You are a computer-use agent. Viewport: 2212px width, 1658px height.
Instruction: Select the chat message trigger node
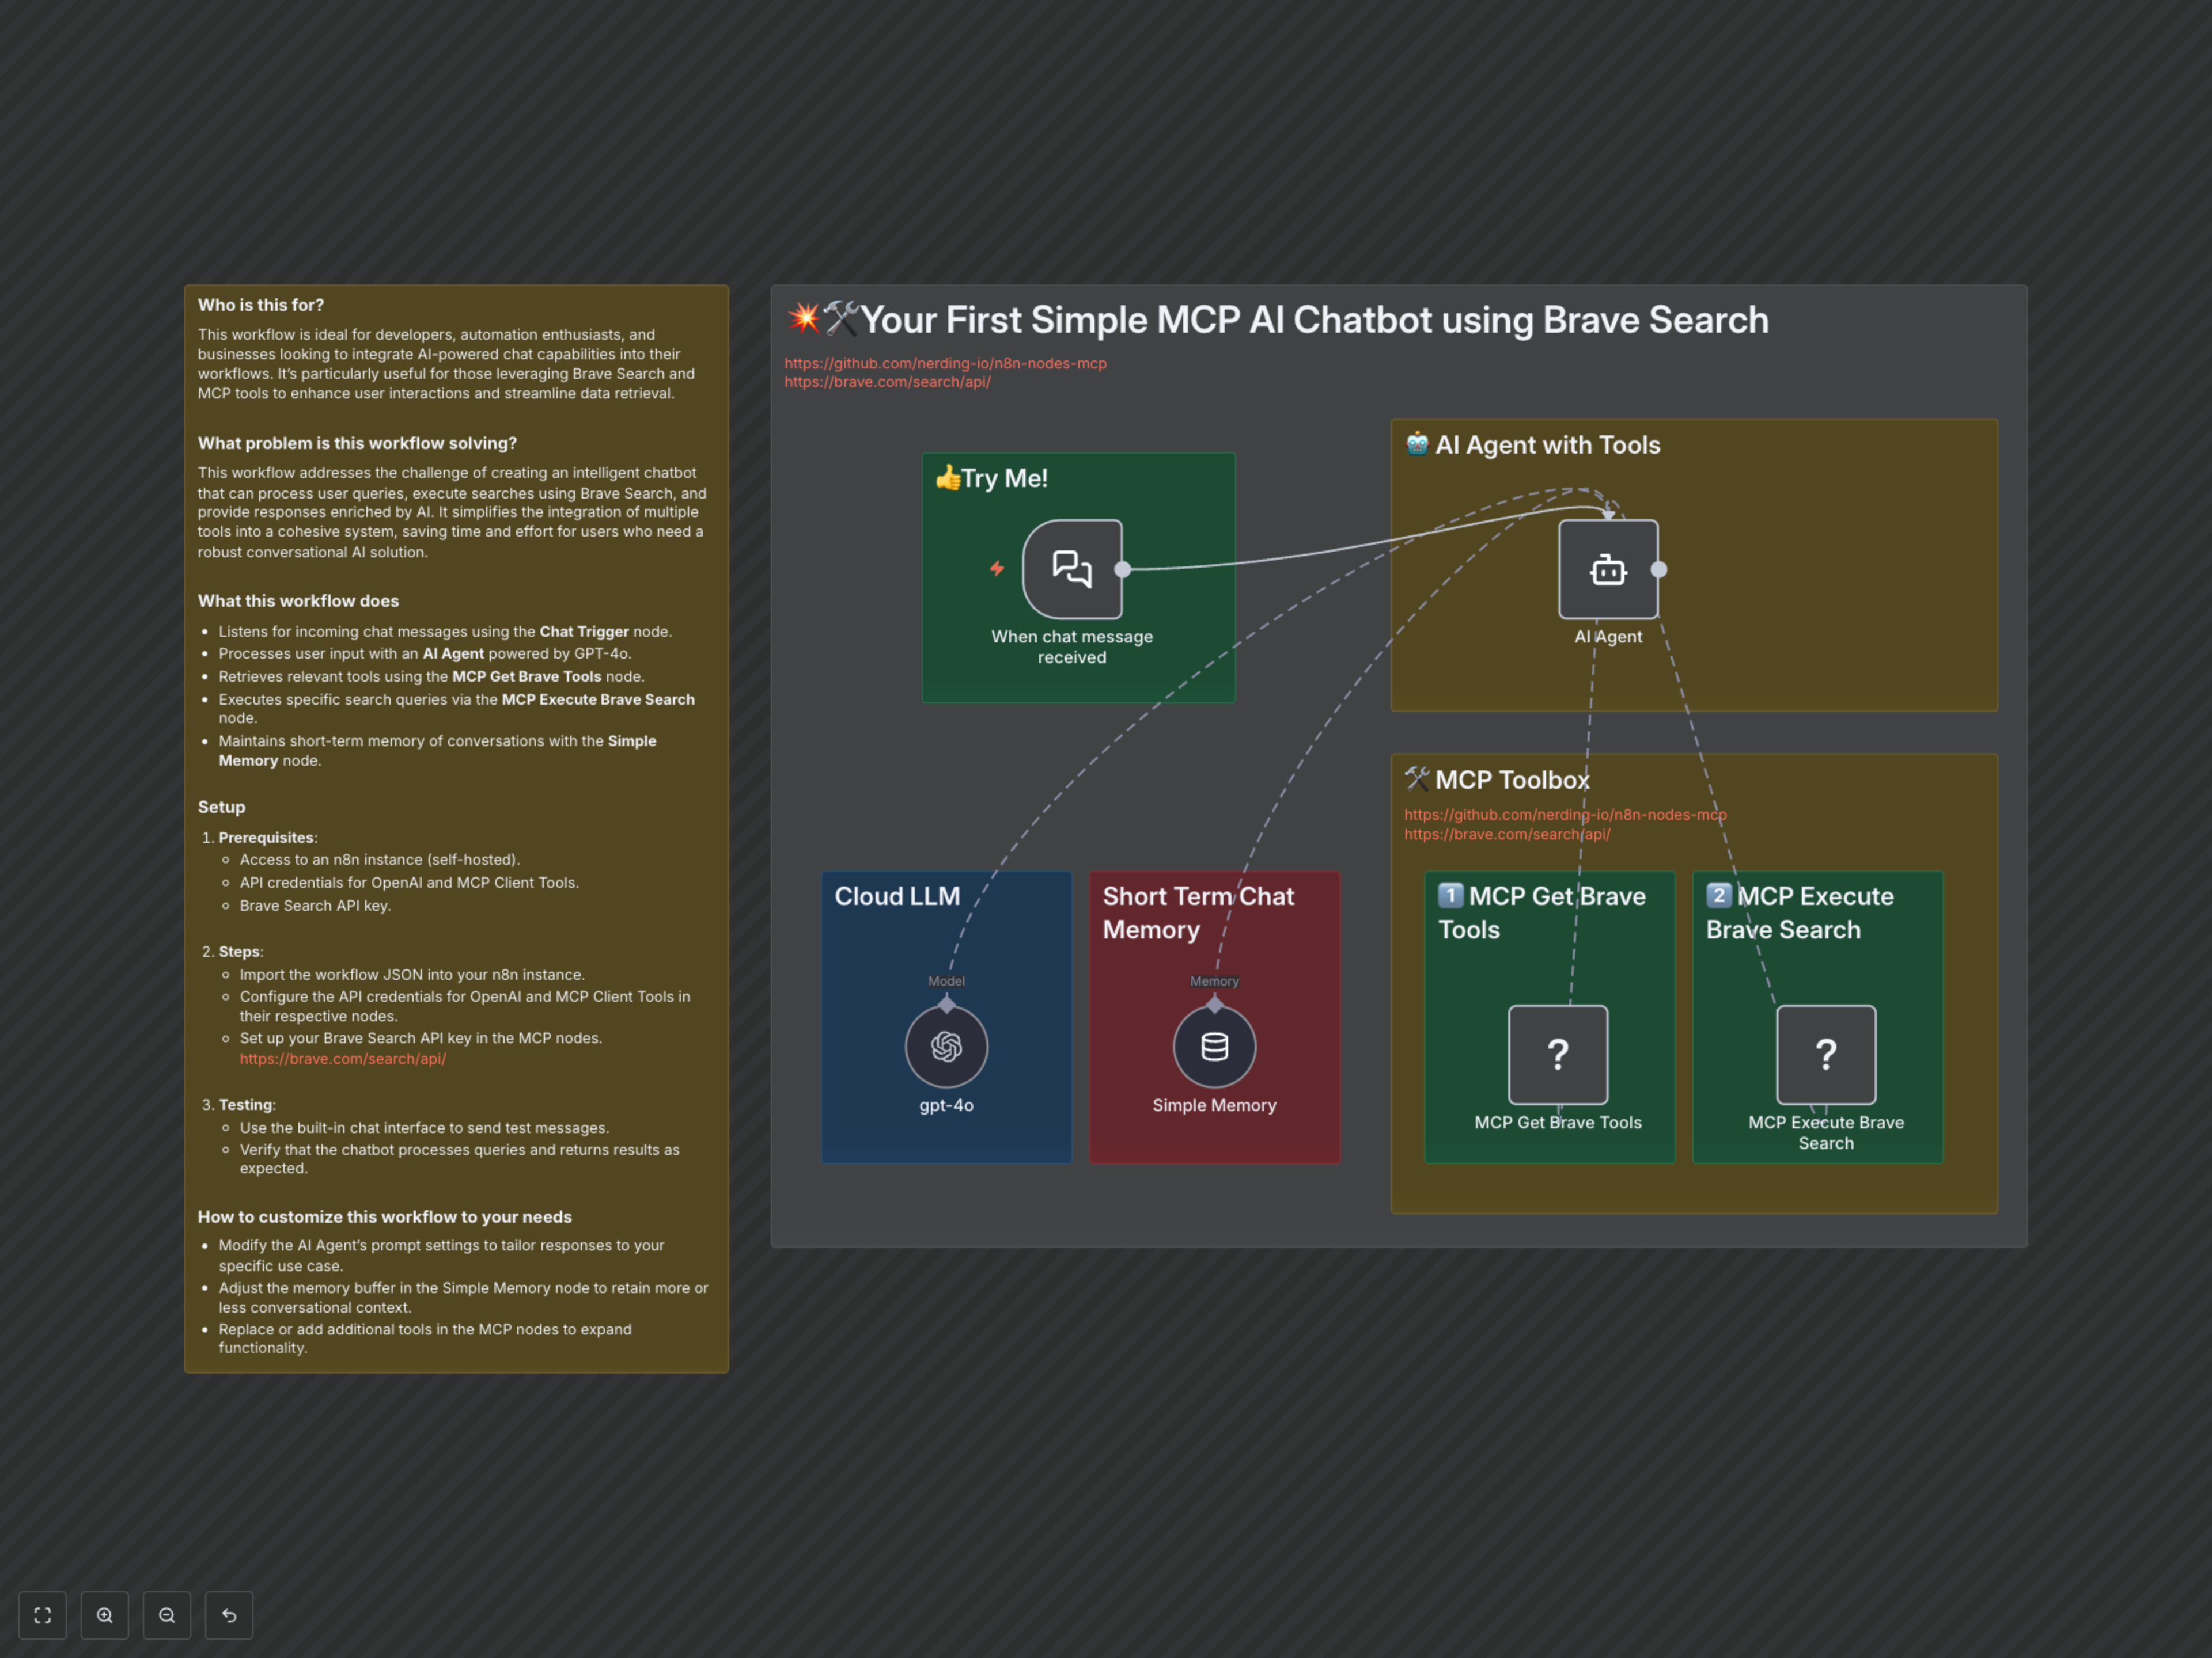coord(1072,569)
